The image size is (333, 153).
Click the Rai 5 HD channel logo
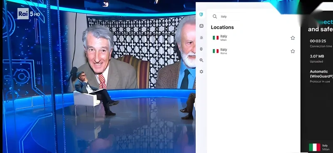[29, 14]
